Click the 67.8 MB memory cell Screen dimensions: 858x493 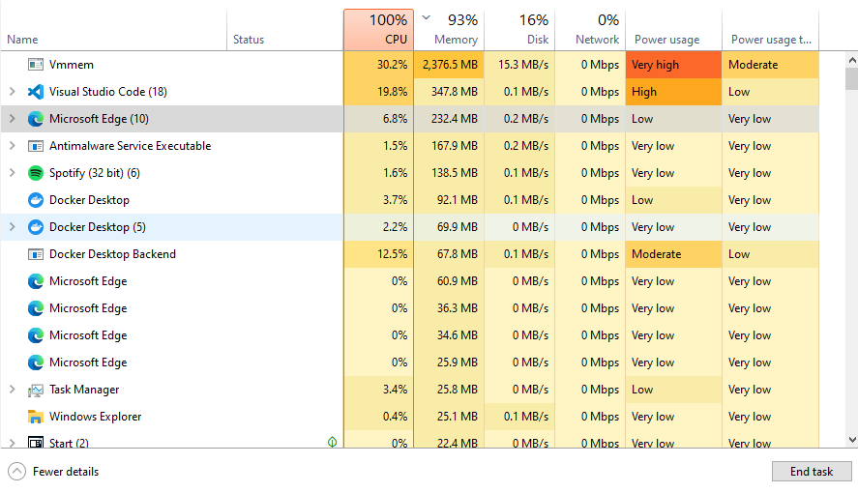pyautogui.click(x=449, y=254)
